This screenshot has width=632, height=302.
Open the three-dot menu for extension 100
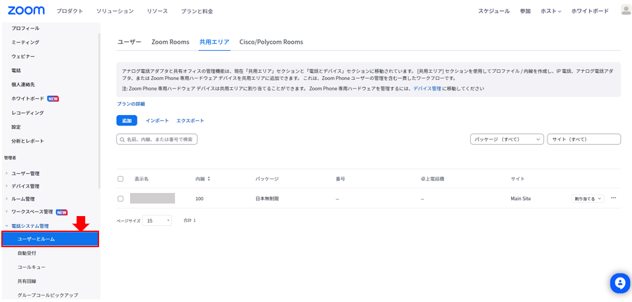click(614, 198)
